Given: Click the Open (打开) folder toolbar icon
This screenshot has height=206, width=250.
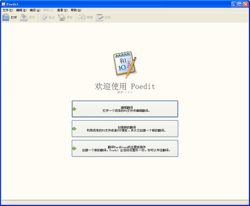Looking at the screenshot, I should pyautogui.click(x=6, y=18).
